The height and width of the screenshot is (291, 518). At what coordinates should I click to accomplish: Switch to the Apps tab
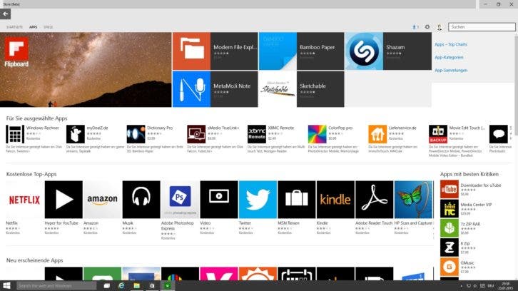tap(33, 27)
